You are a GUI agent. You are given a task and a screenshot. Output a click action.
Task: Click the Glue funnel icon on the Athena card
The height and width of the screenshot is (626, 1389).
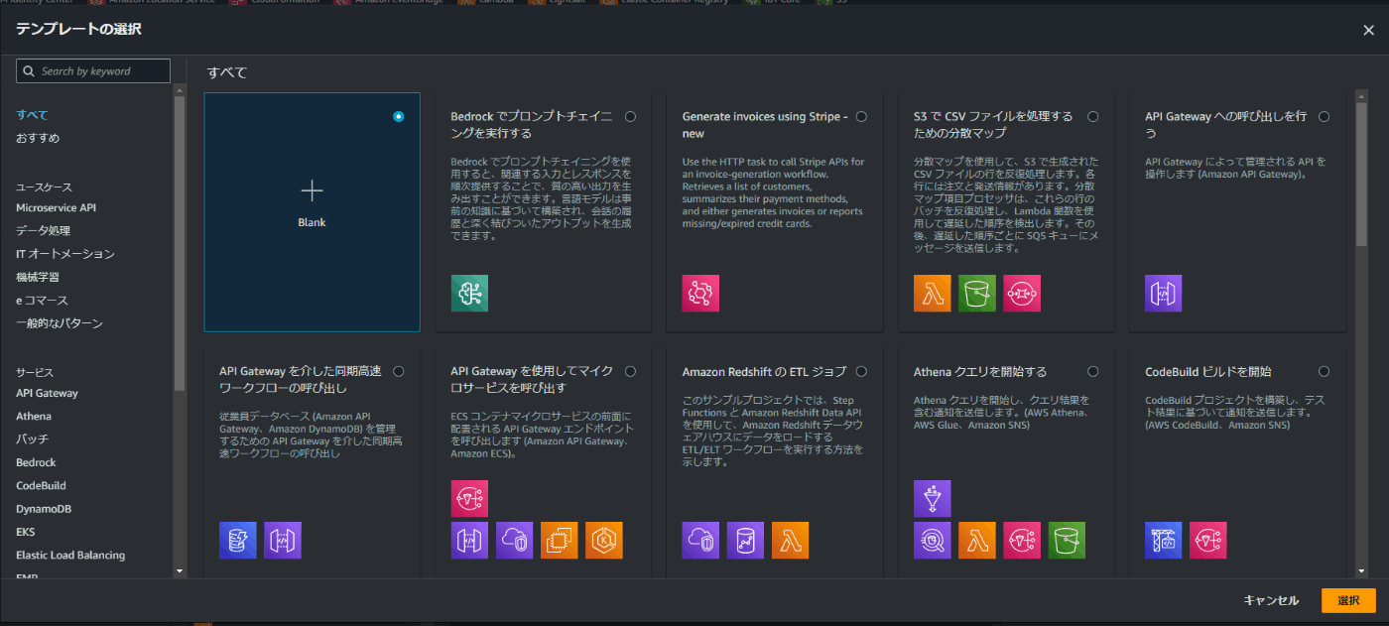coord(933,499)
